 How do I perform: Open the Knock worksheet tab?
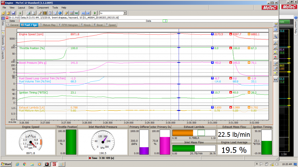86,25
